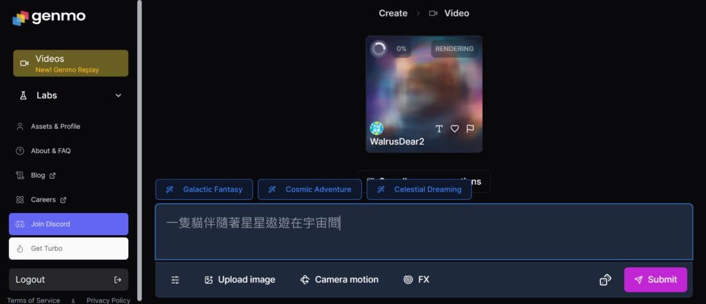Open the settings sliders icon in prompt toolbar
This screenshot has width=706, height=304.
pyautogui.click(x=175, y=280)
